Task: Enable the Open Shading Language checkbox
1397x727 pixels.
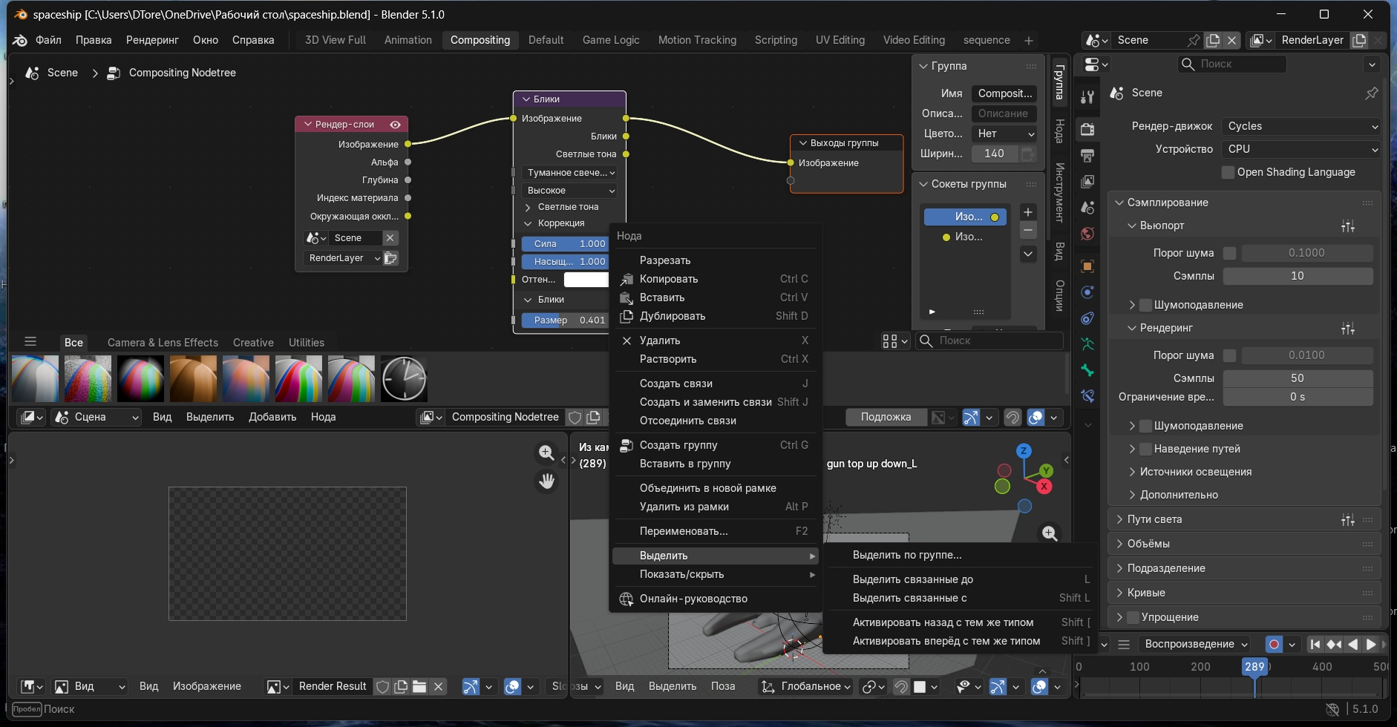Action: point(1228,172)
